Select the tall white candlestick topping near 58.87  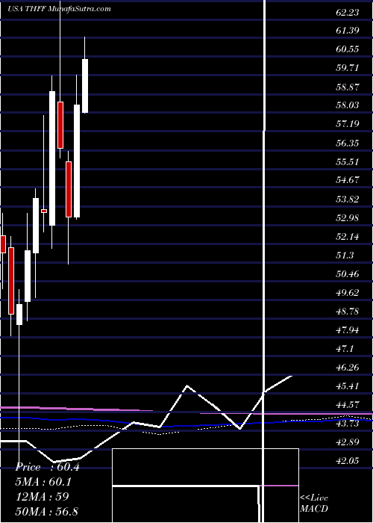(x=52, y=158)
